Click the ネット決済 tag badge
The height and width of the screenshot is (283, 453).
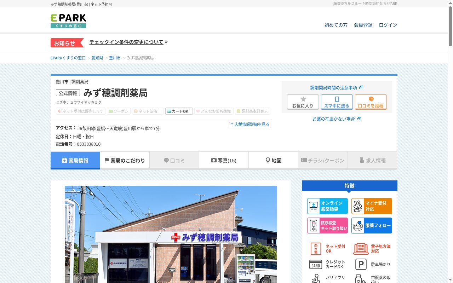[148, 111]
